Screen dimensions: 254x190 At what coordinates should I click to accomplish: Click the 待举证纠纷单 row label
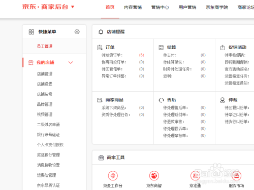pos(237,115)
